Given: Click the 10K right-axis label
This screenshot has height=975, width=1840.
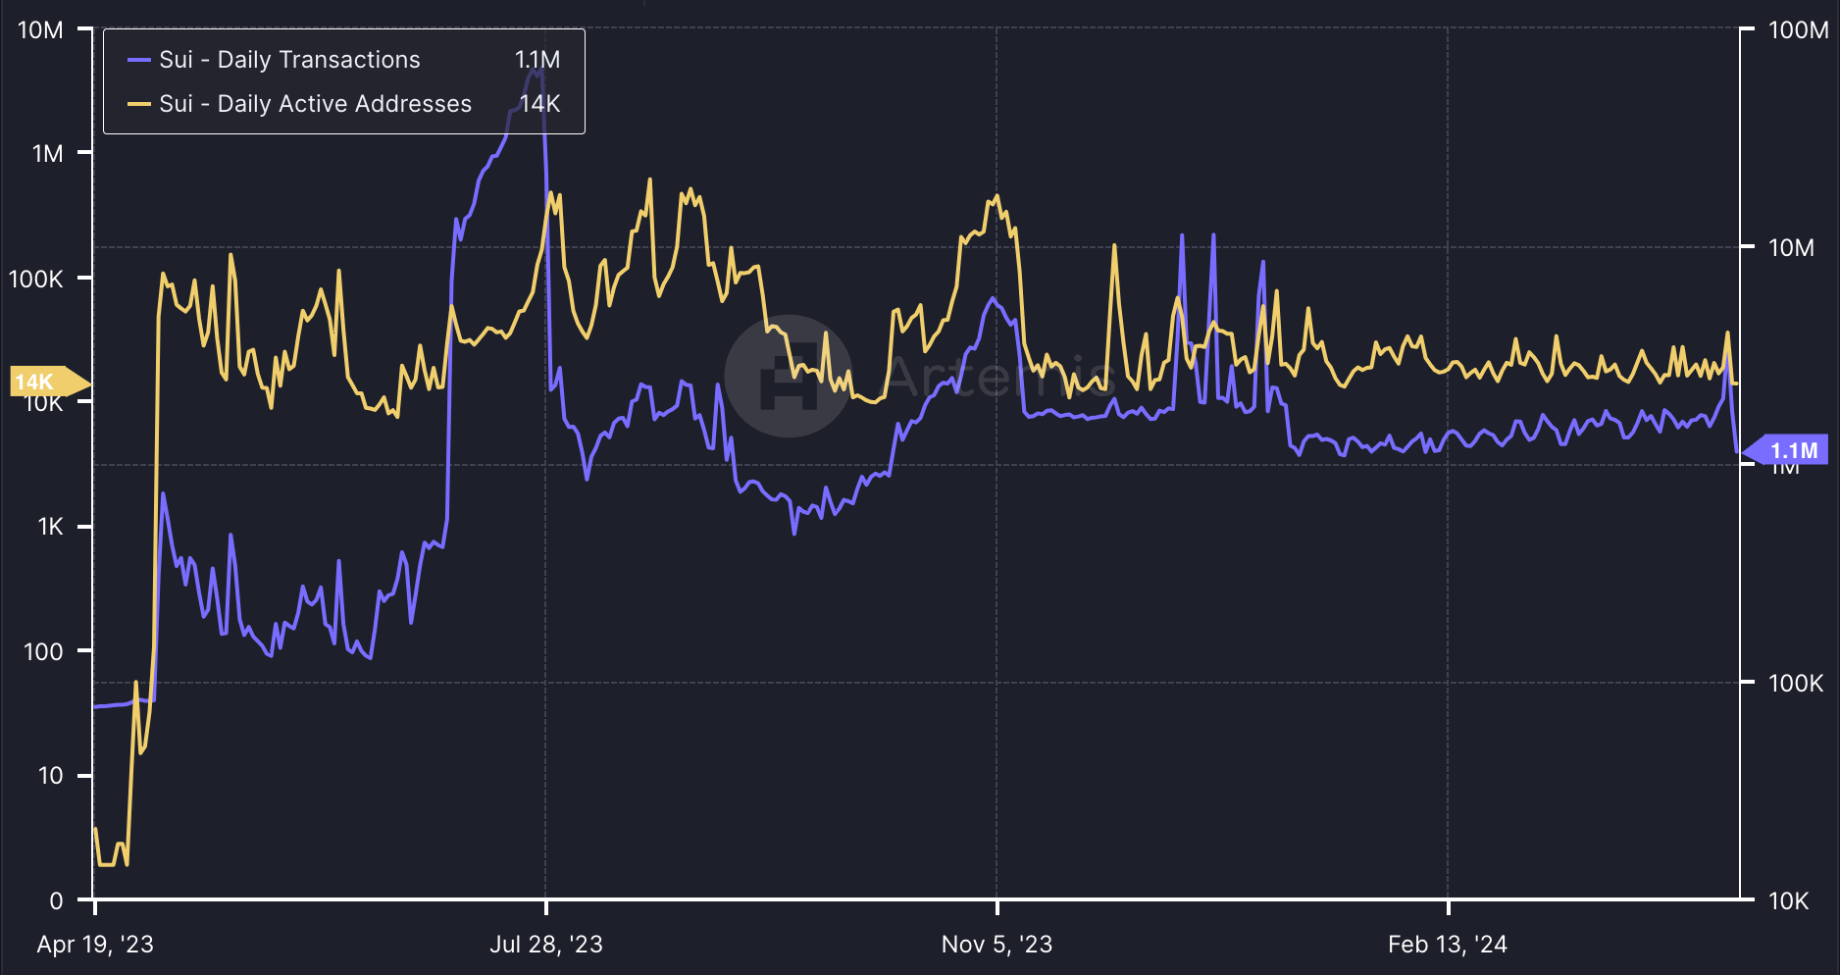Looking at the screenshot, I should (1788, 901).
